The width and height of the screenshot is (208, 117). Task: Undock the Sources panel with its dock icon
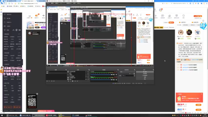(x=89, y=70)
